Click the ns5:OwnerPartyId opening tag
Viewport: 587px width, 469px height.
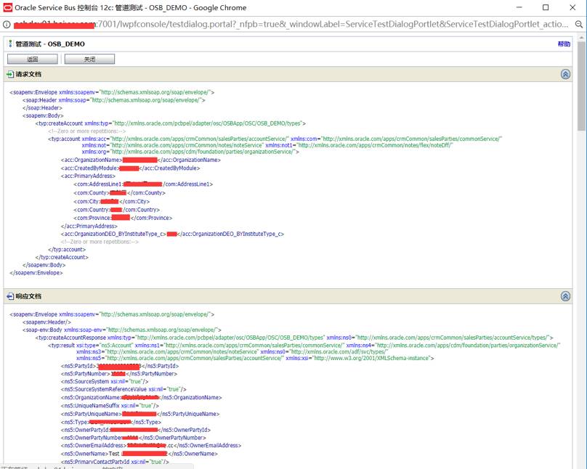[86, 430]
